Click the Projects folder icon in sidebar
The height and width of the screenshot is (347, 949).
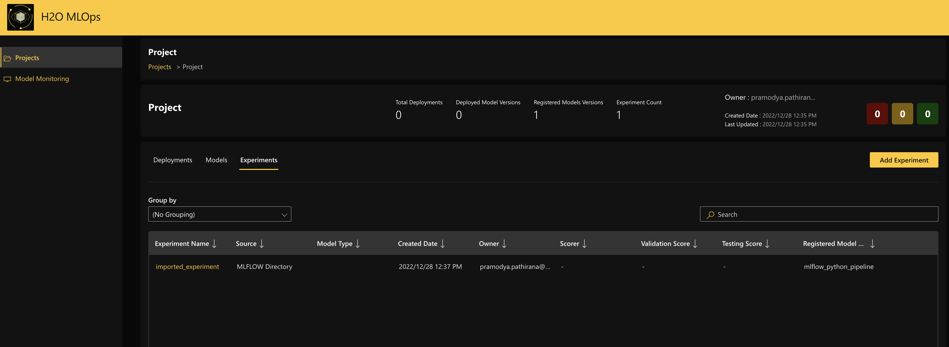tap(7, 58)
